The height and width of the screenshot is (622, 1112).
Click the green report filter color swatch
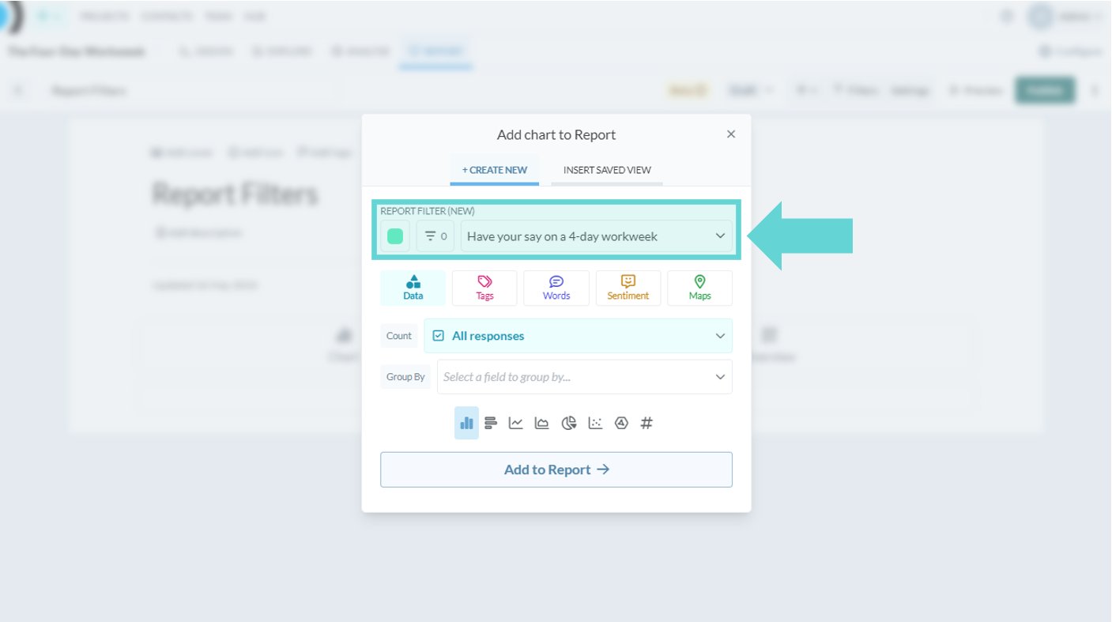[395, 236]
